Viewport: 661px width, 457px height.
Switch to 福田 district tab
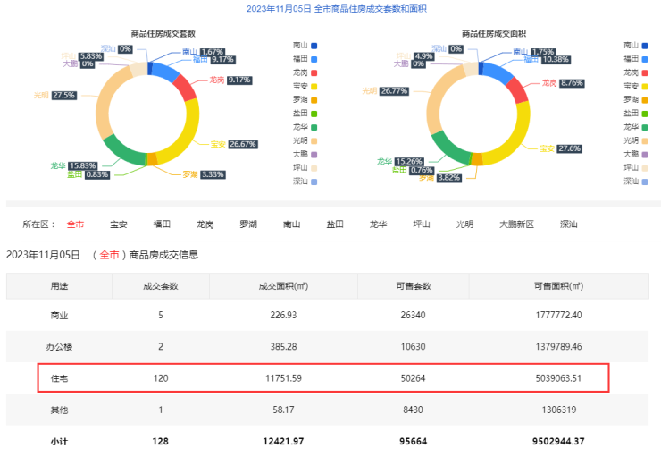point(162,224)
